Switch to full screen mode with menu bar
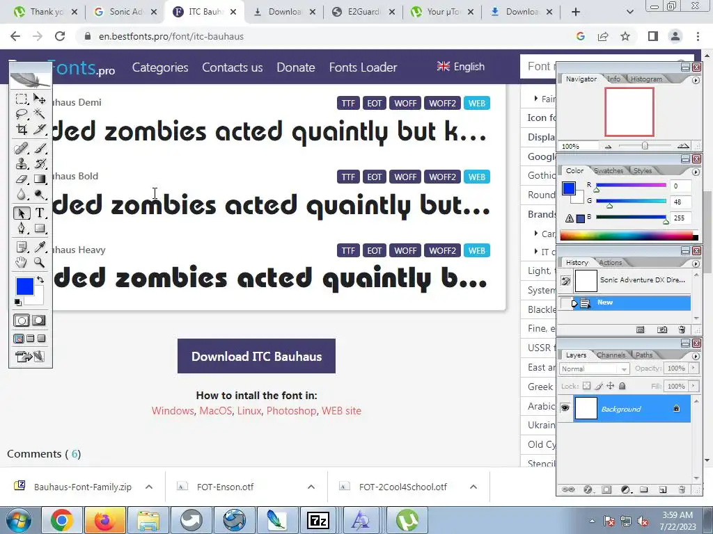Viewport: 713px width, 534px height. click(x=30, y=339)
